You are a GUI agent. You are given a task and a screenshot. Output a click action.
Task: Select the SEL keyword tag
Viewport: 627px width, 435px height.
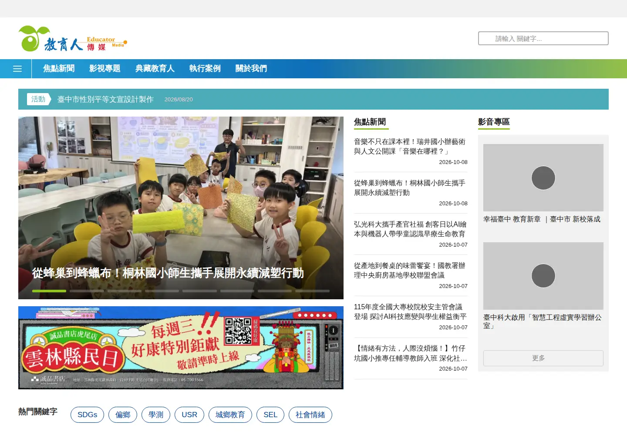[270, 415]
